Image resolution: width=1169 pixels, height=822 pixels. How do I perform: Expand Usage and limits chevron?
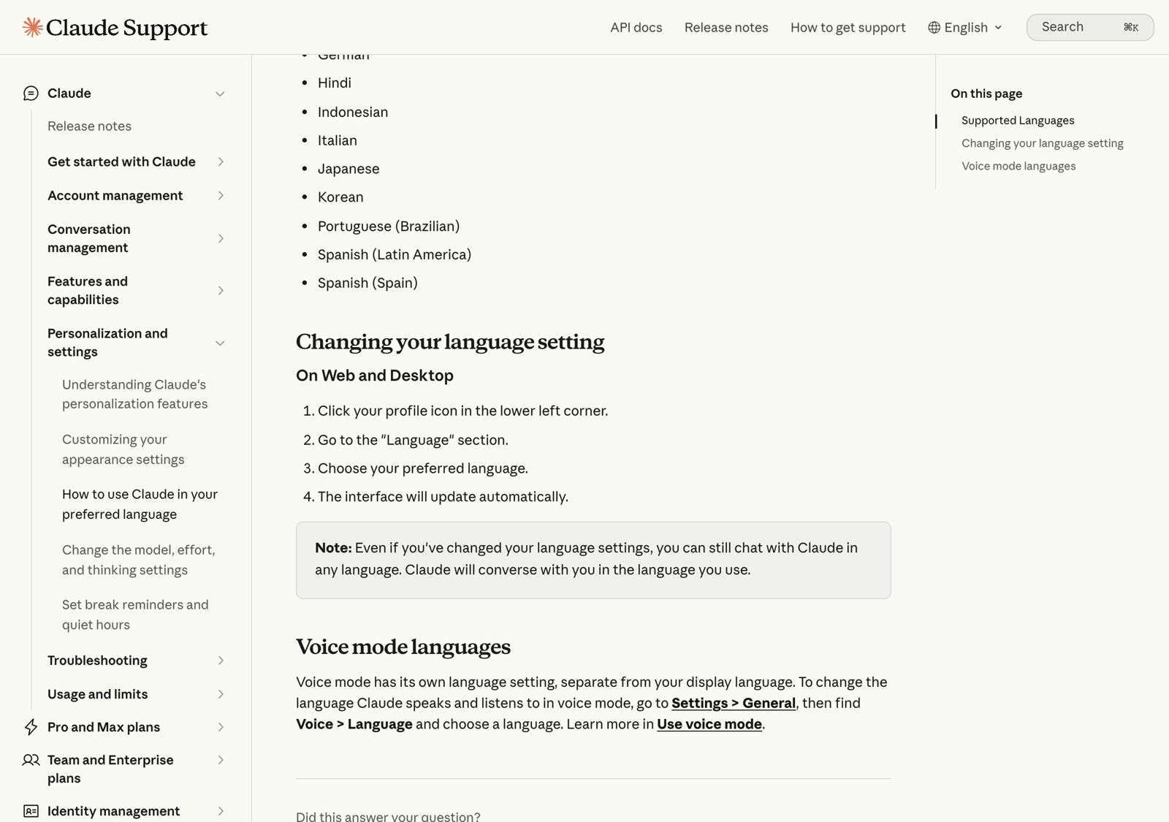[x=220, y=694]
